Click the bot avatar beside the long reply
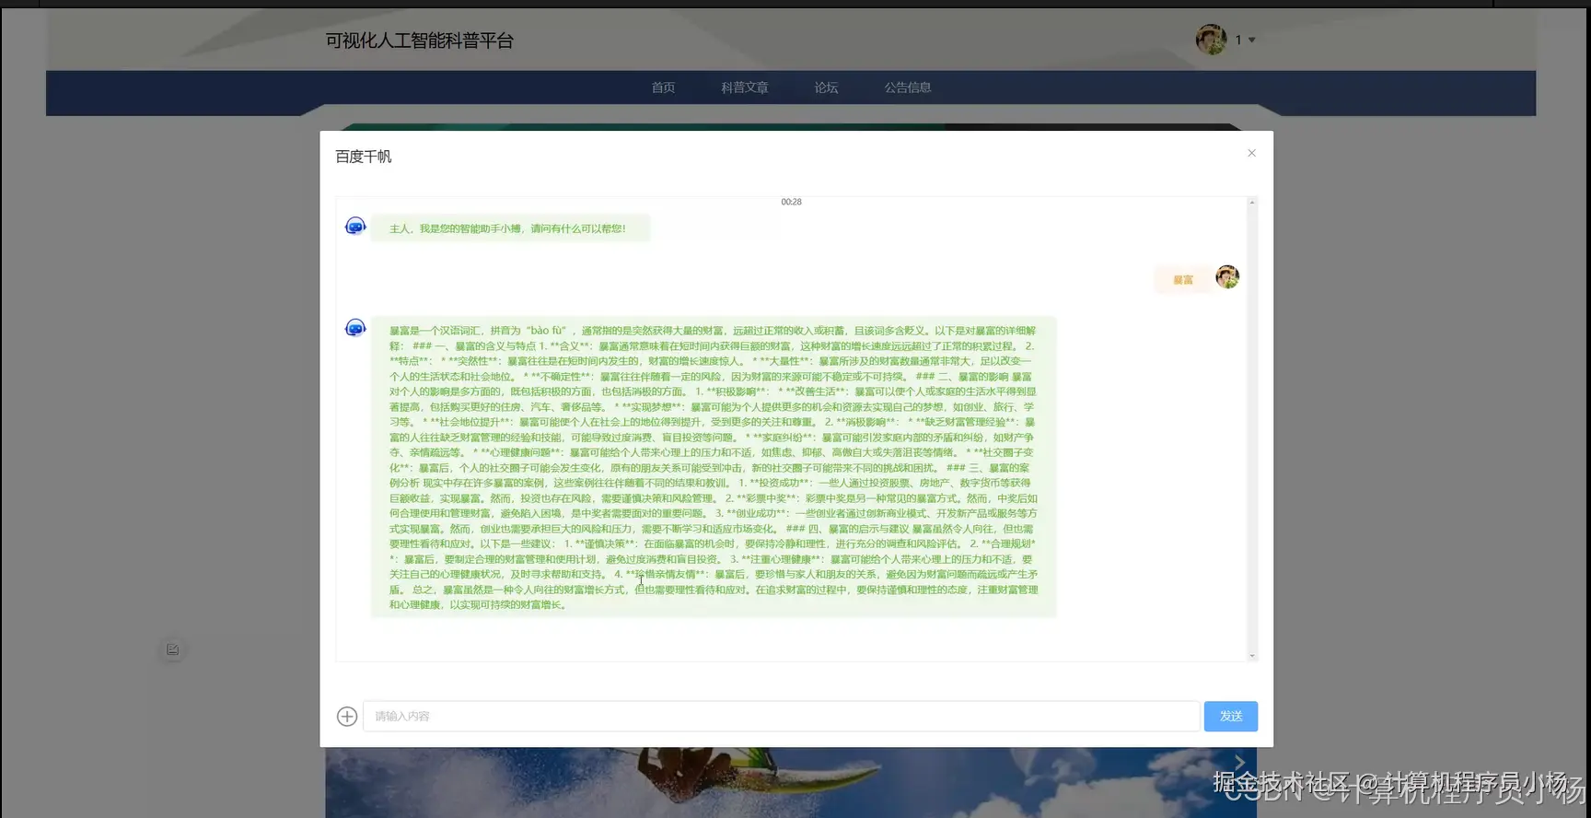The width and height of the screenshot is (1591, 818). click(x=355, y=328)
